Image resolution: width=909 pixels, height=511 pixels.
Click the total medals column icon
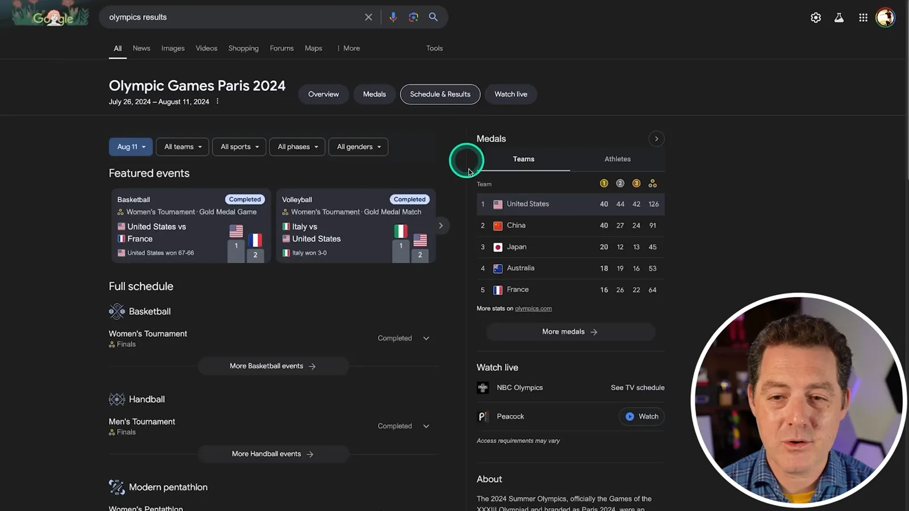pos(653,183)
